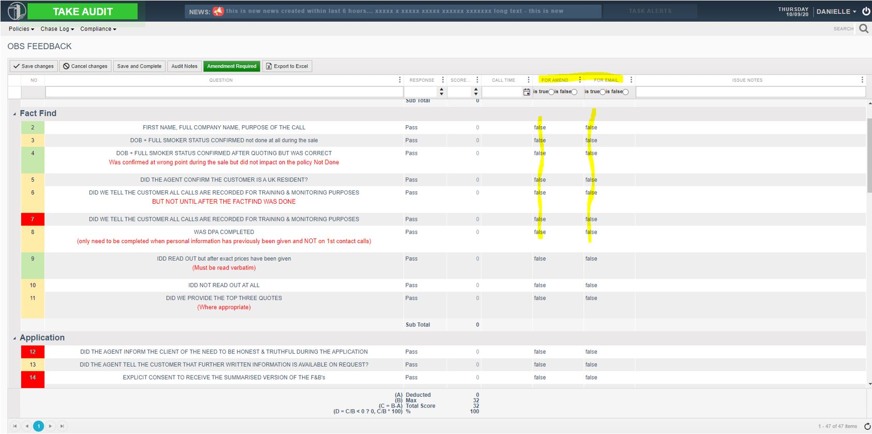
Task: Click the Amendment Required button
Action: [232, 66]
